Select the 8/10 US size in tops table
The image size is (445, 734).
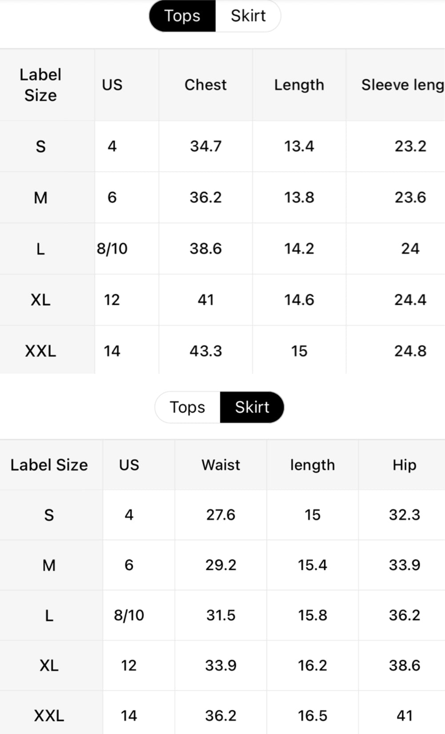[x=112, y=248]
